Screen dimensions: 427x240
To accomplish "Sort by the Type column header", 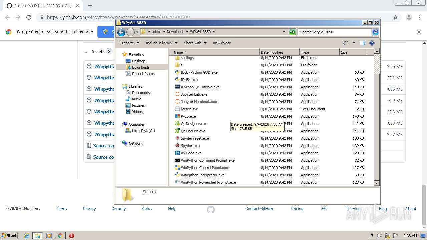I will (319, 52).
